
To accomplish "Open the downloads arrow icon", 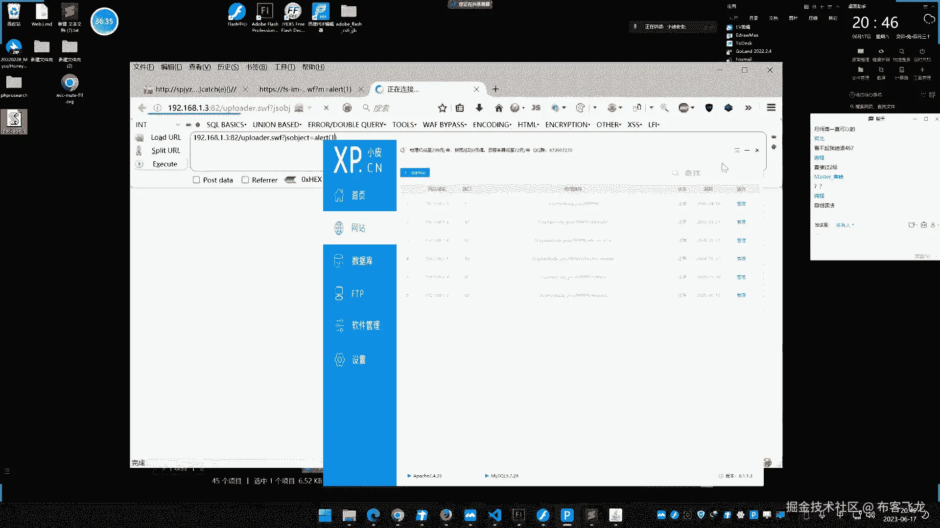I will [479, 108].
